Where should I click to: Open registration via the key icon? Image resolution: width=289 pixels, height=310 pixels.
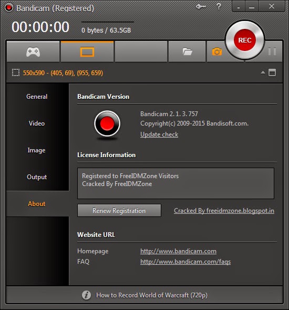tap(201, 7)
